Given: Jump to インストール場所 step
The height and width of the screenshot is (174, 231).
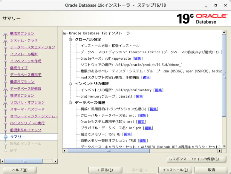Looking at the screenshot, I should coord(24,54).
